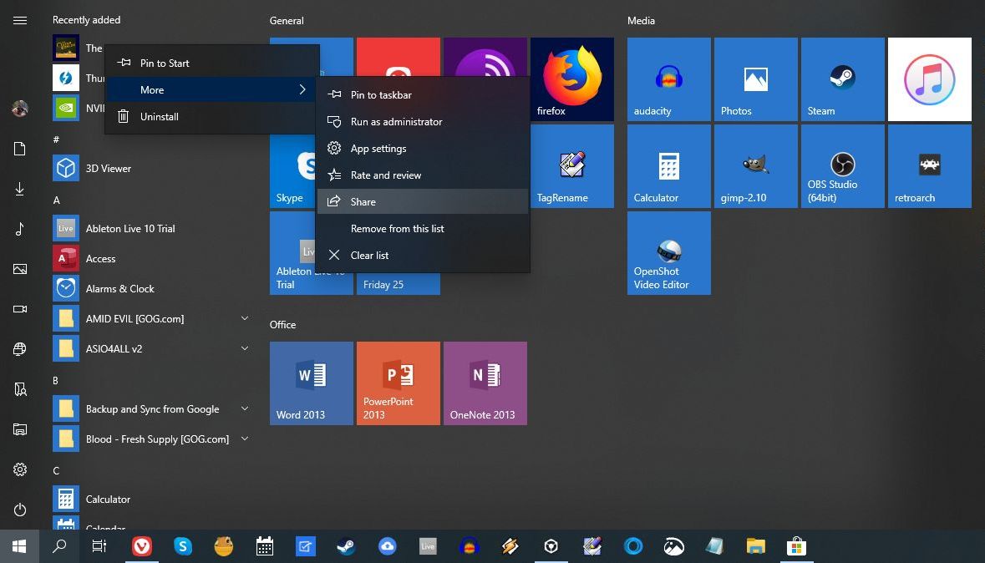
Task: Open the TagRename tile
Action: tap(571, 166)
